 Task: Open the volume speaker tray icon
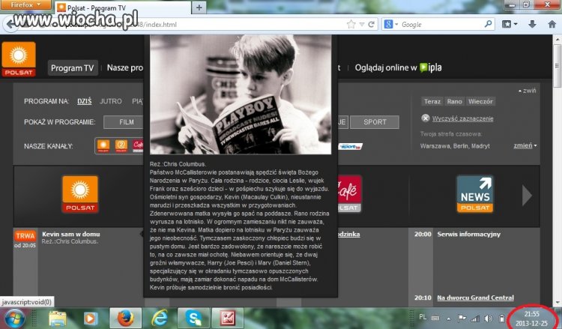[x=488, y=319]
